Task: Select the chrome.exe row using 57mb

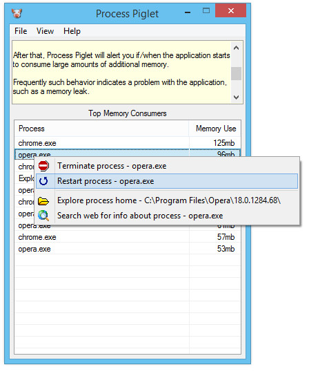Action: (128, 237)
